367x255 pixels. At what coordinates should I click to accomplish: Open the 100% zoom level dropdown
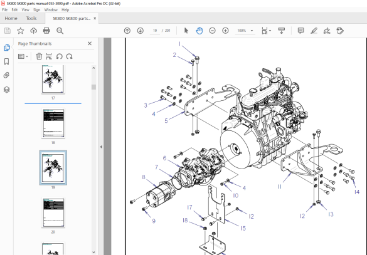click(x=252, y=31)
